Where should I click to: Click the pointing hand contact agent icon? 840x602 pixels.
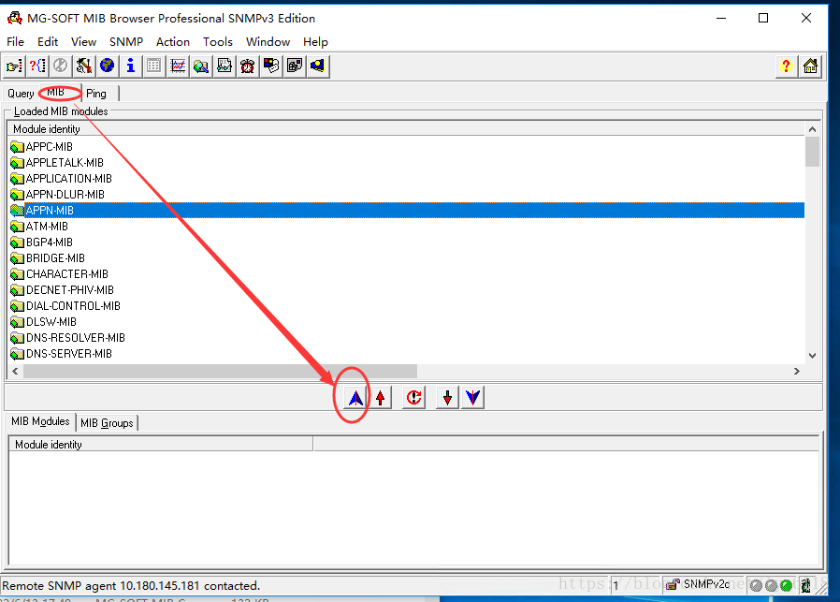pos(14,66)
